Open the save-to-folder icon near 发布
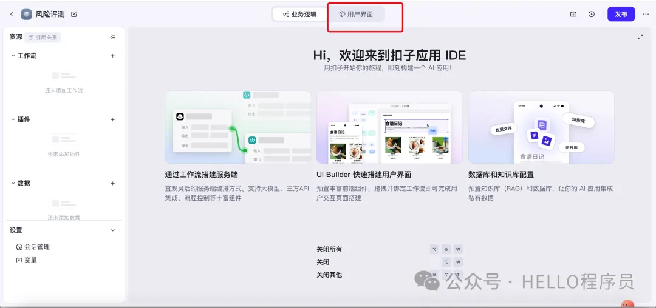This screenshot has width=656, height=308. click(x=573, y=14)
